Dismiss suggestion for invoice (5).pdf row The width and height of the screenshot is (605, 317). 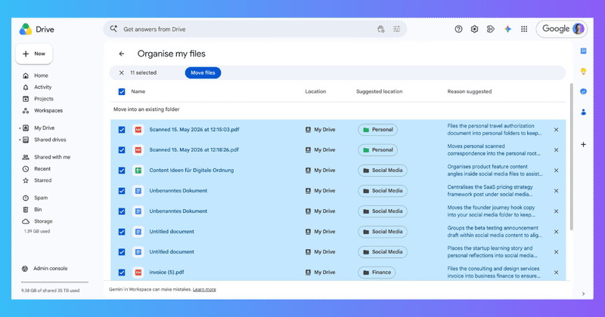(556, 272)
